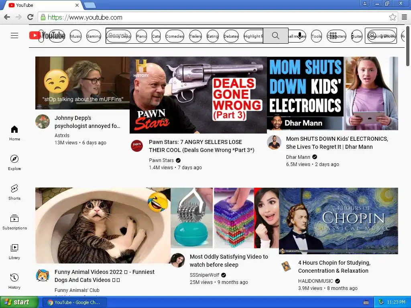The image size is (411, 308).
Task: Play the Chopin classical music thumbnail
Action: [x=338, y=221]
